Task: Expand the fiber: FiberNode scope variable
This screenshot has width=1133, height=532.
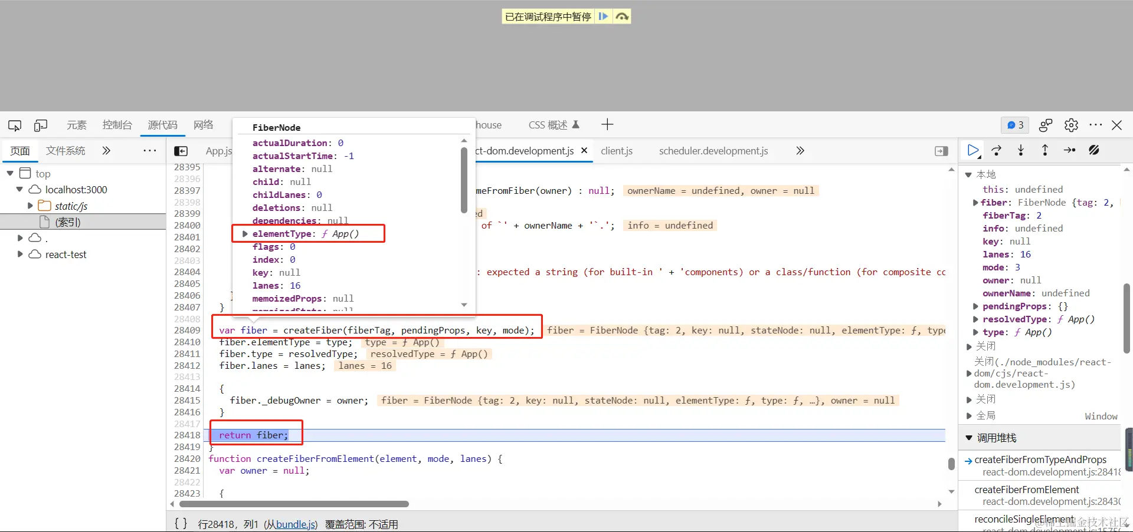Action: point(975,203)
